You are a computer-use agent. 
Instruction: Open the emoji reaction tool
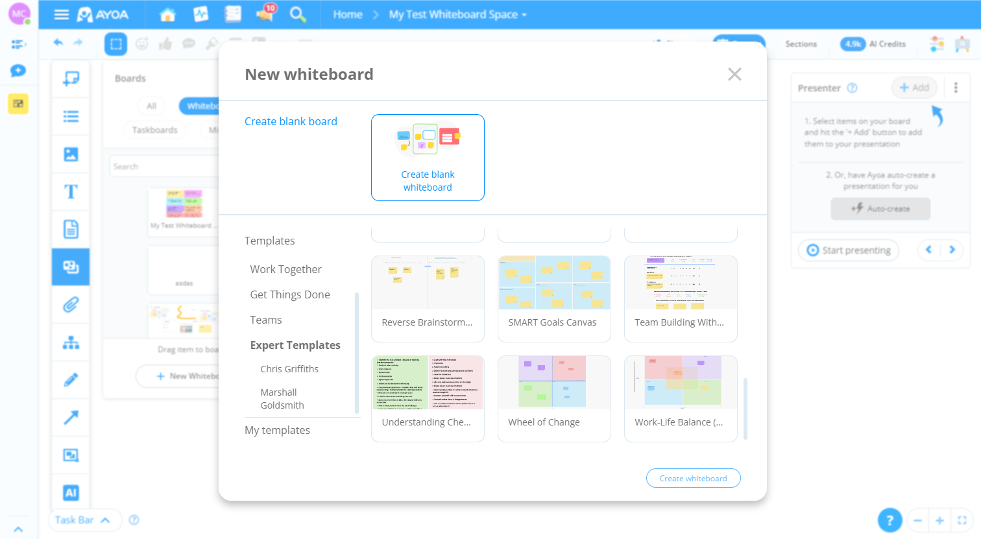142,43
